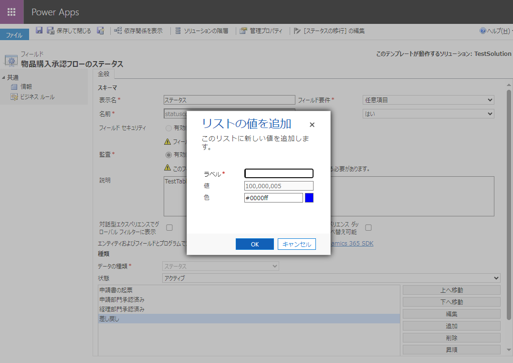Select ビジネス ルール in left navigation
Image resolution: width=513 pixels, height=363 pixels.
(x=37, y=97)
